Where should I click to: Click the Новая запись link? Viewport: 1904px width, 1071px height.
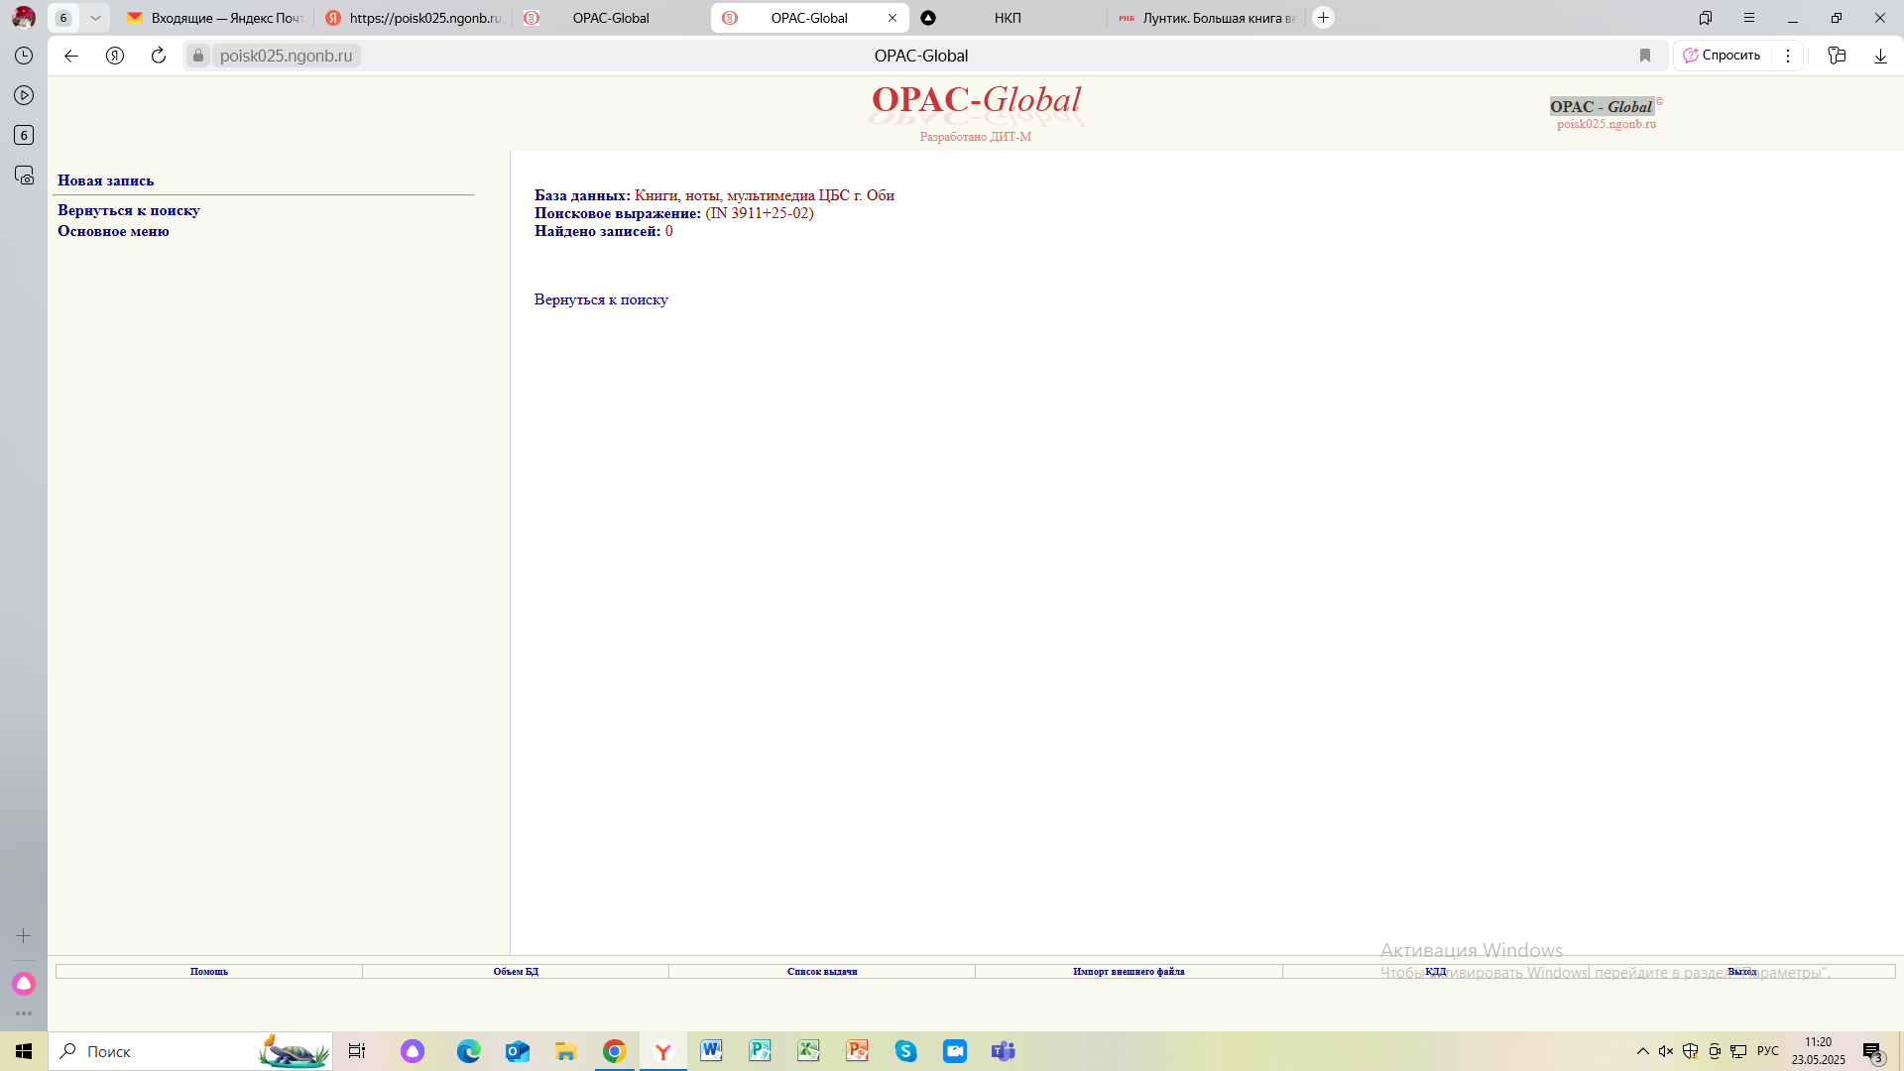[105, 180]
